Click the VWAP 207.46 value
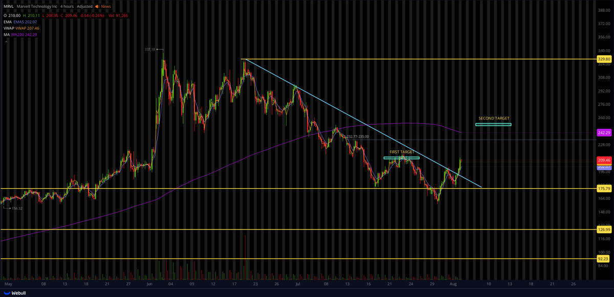The width and height of the screenshot is (614, 297). pyautogui.click(x=28, y=28)
